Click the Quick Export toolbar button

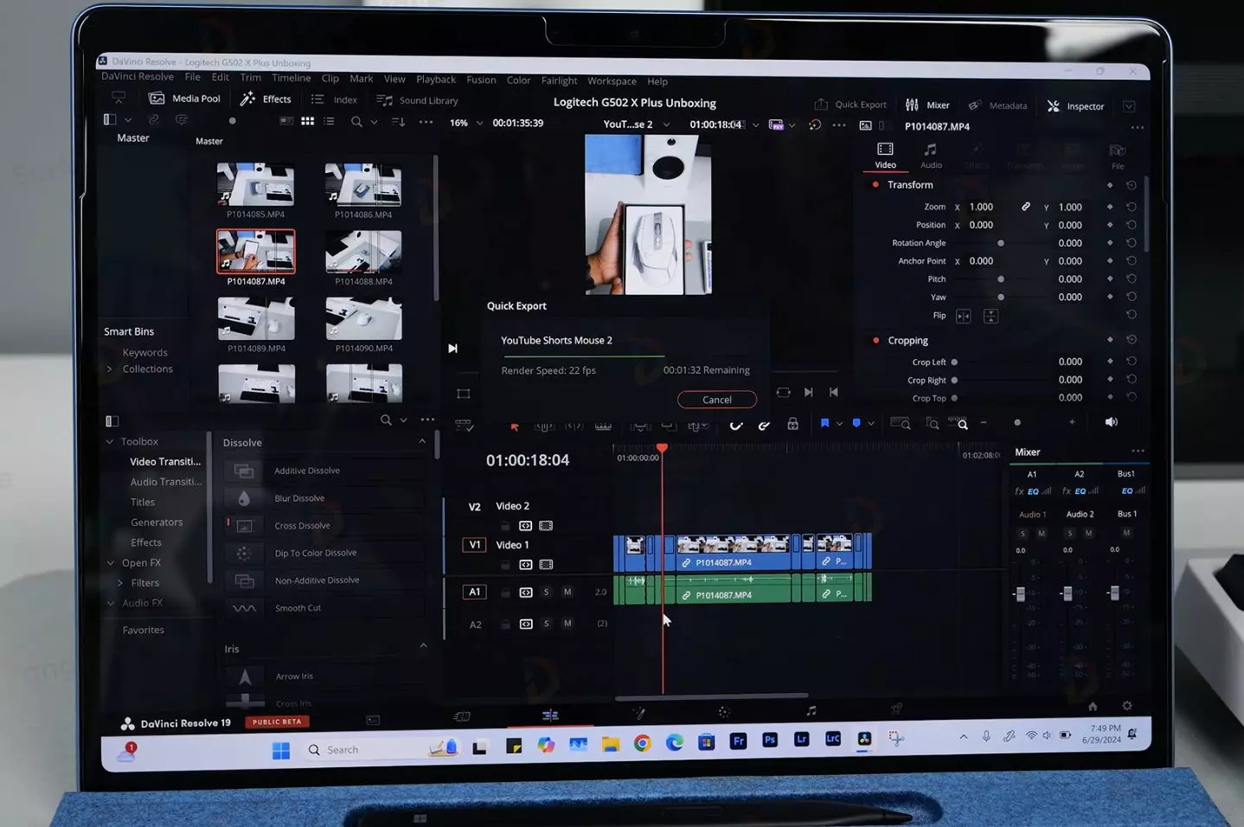coord(850,105)
